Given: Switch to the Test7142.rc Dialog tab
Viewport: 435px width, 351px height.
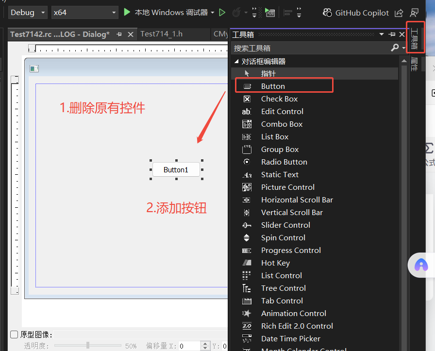Looking at the screenshot, I should pos(60,34).
